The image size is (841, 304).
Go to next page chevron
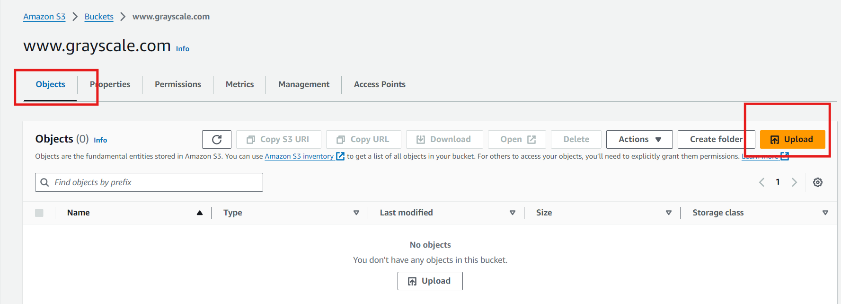point(794,182)
